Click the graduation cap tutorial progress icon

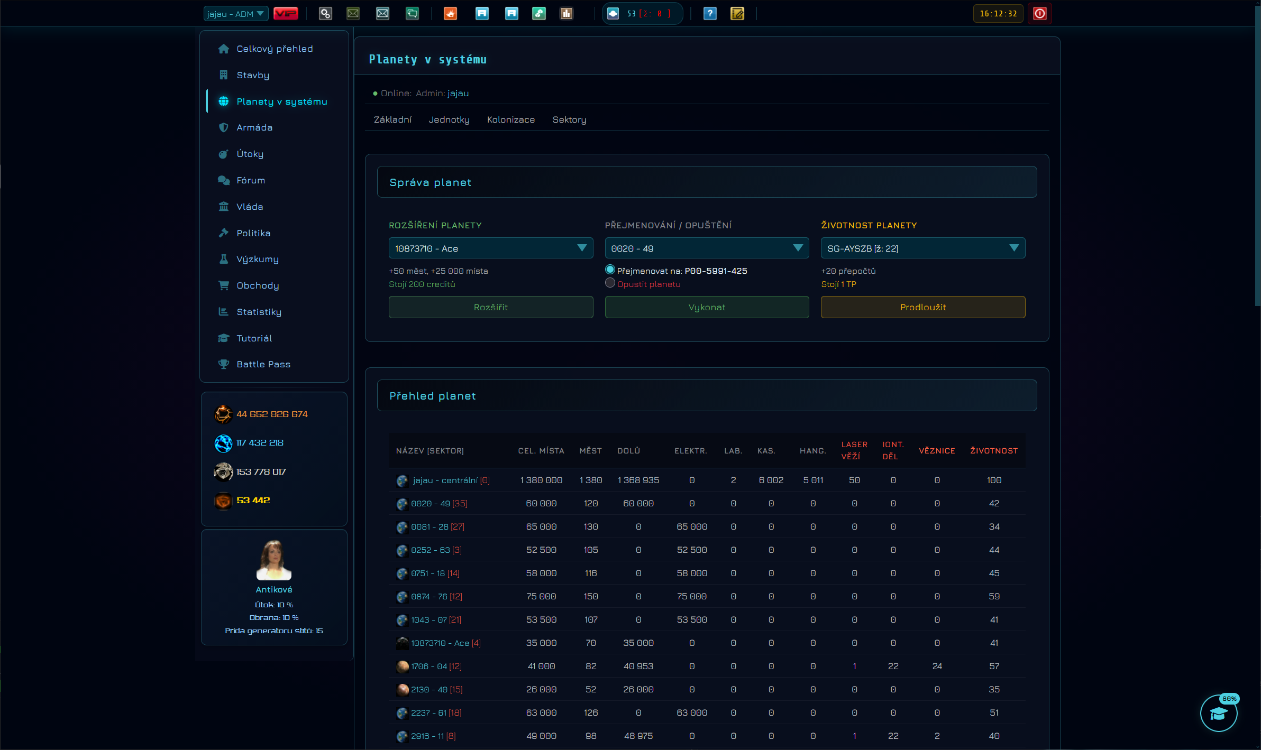[1219, 714]
